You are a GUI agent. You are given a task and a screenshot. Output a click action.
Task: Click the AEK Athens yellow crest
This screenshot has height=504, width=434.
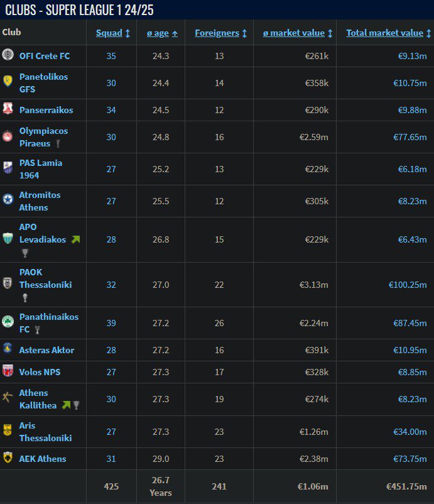coord(8,457)
